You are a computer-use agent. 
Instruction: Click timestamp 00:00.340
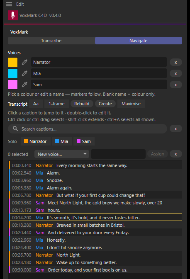(x=22, y=165)
